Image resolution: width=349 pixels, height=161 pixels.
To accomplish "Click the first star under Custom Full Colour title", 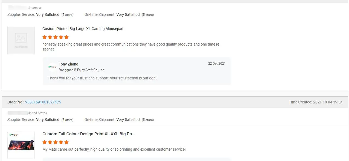I will click(x=45, y=142).
